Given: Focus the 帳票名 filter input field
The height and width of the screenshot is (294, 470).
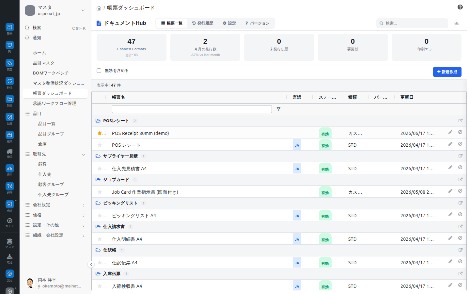Looking at the screenshot, I should pyautogui.click(x=192, y=109).
